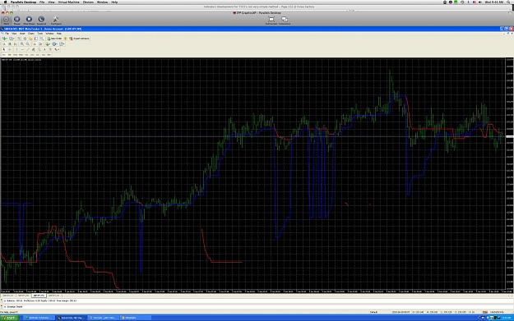The image size is (514, 321).
Task: Click the MetaTrader New Chart icon
Action: tap(4, 39)
